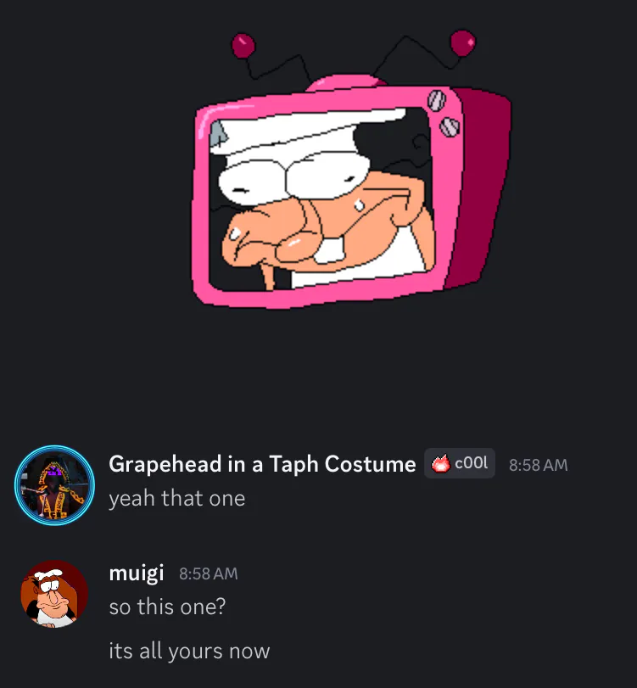The height and width of the screenshot is (688, 637).
Task: Click the upper screw knob on TV
Action: tap(437, 100)
